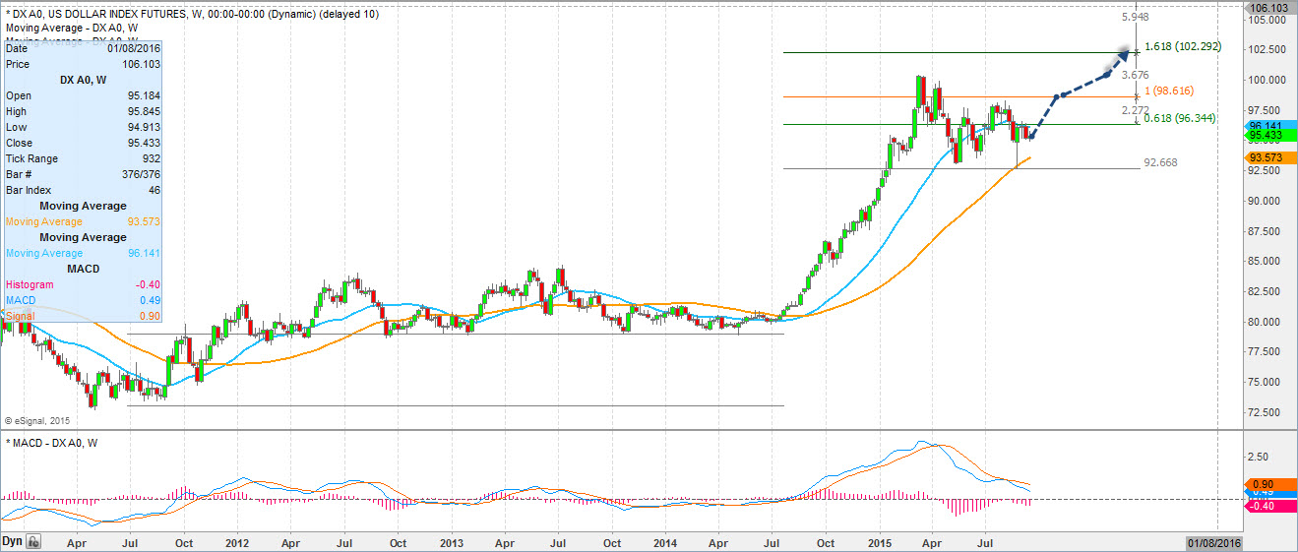Select the US Dollar Index Futures chart title
The height and width of the screenshot is (552, 1298).
tap(192, 14)
